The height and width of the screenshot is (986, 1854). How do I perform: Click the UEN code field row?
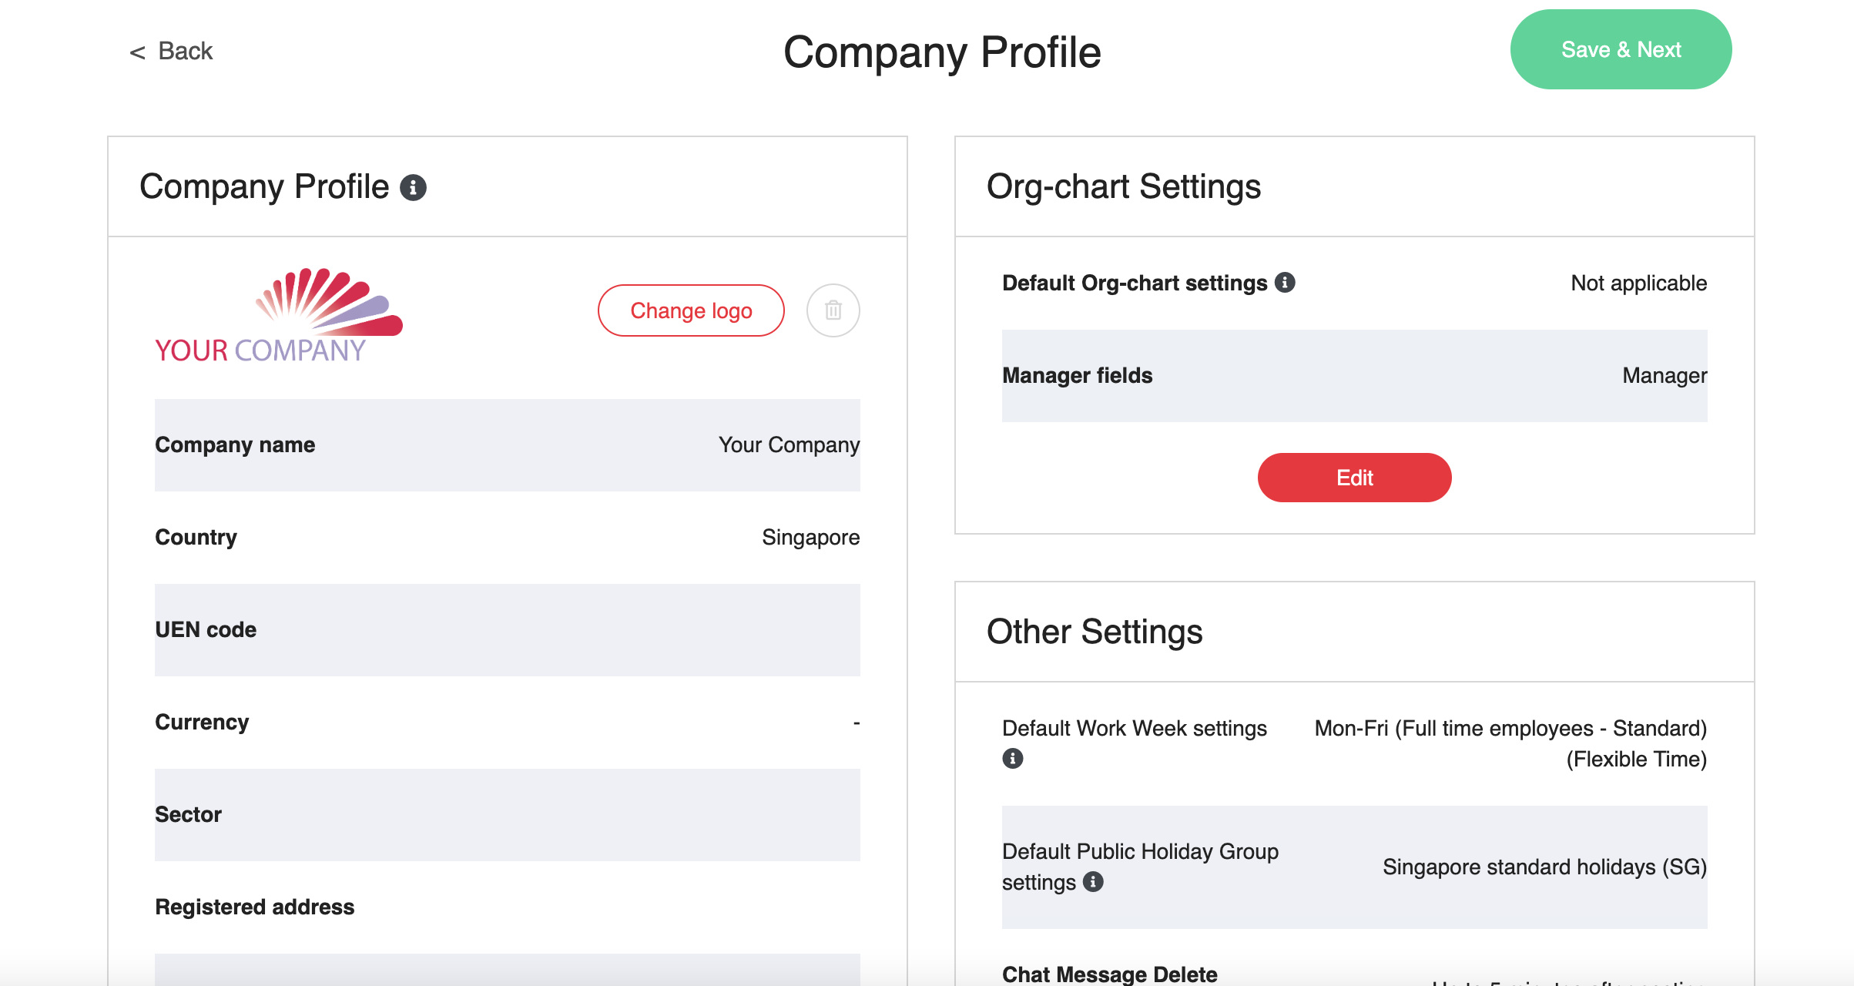click(507, 630)
